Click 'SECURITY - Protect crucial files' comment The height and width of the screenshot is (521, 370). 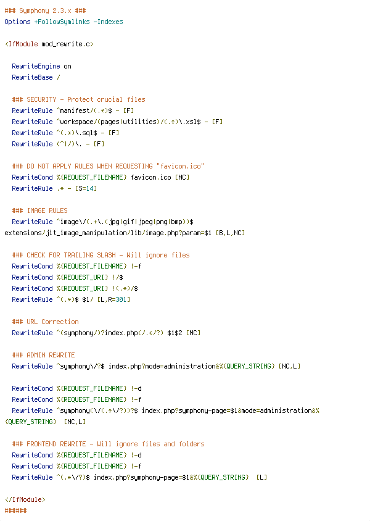[x=79, y=99]
